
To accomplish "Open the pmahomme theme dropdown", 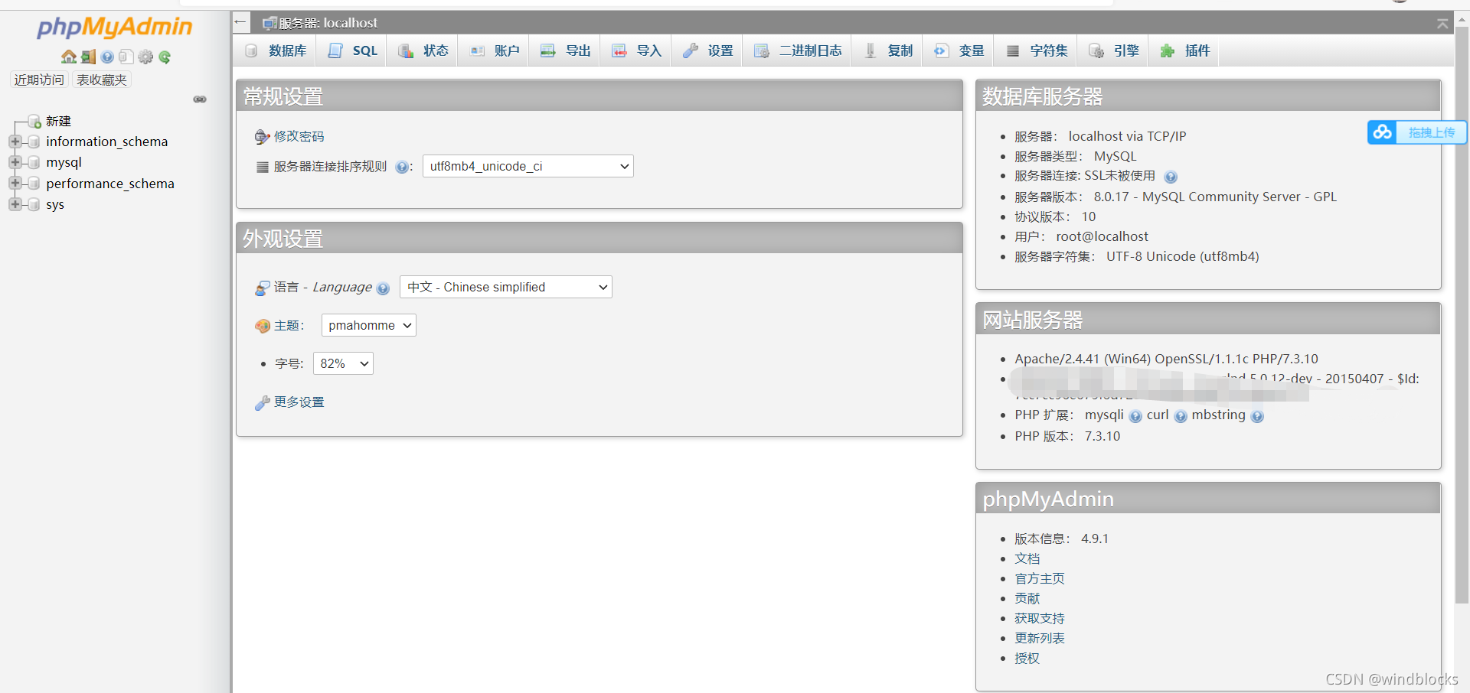I will point(369,325).
